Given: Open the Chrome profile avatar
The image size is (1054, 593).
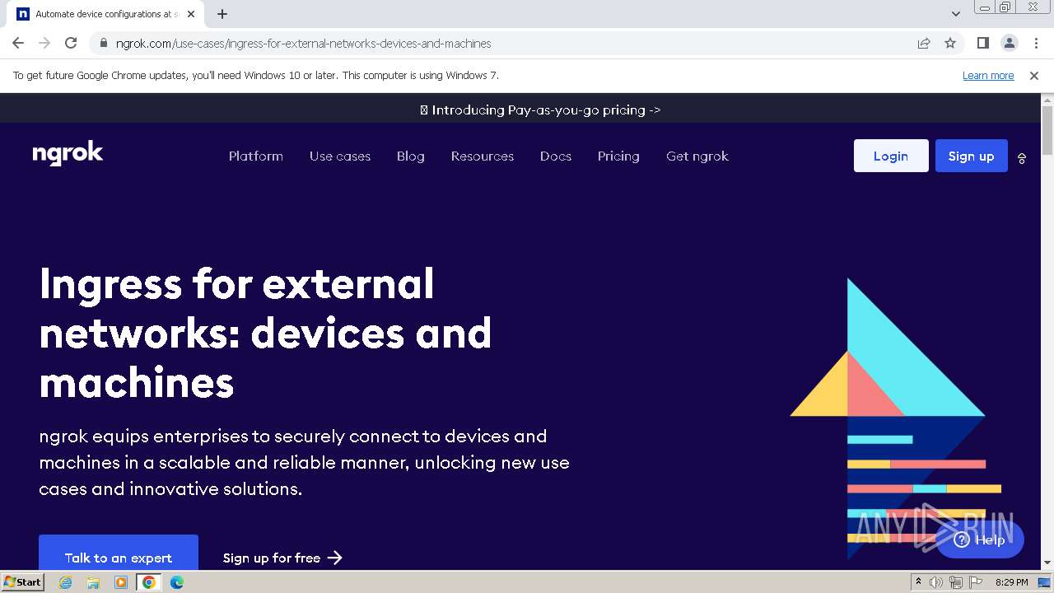Looking at the screenshot, I should [x=1009, y=43].
